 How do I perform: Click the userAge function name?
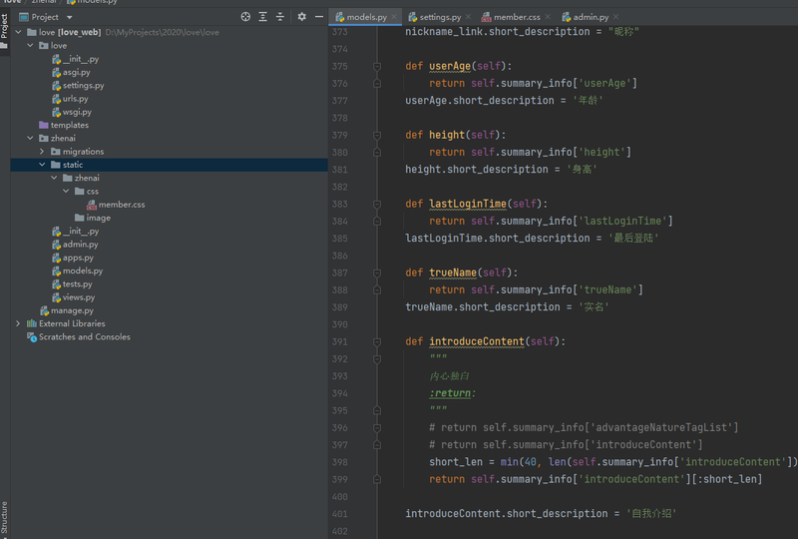[x=450, y=66]
